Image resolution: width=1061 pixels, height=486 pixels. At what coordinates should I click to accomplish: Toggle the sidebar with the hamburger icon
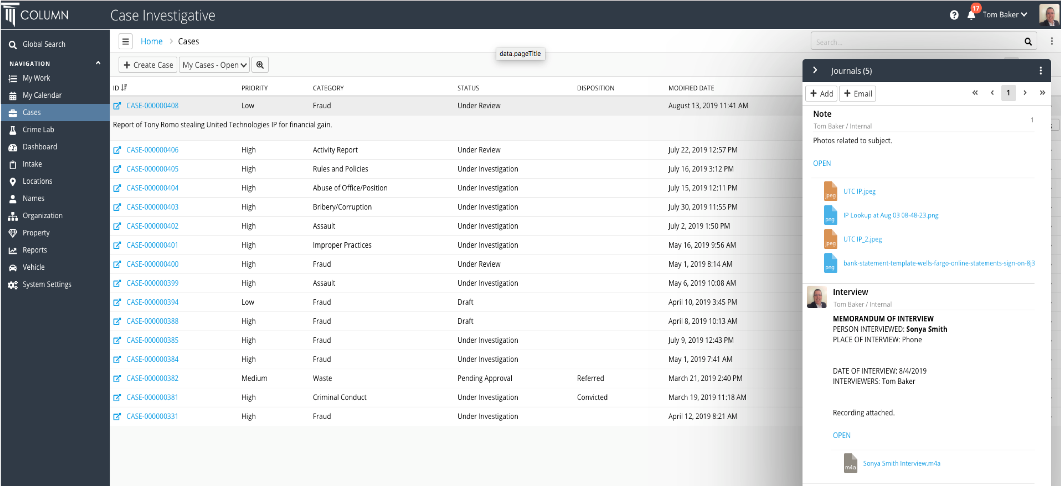point(125,41)
